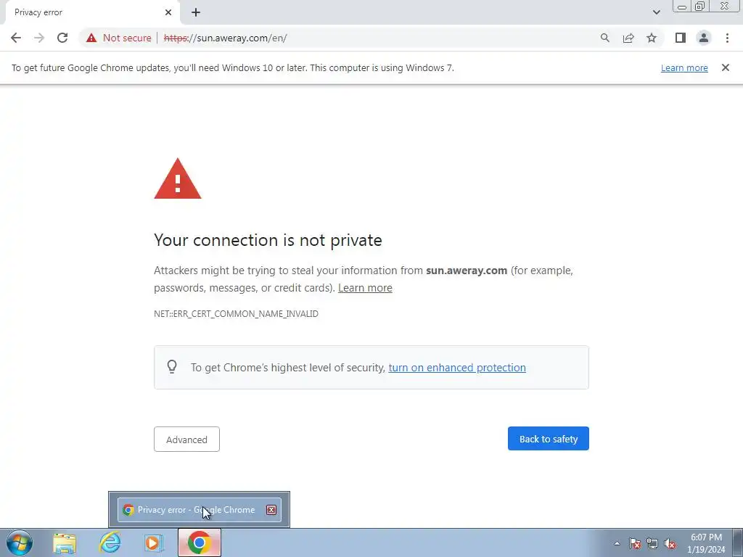This screenshot has width=743, height=557.
Task: Open Windows Media Player from taskbar
Action: click(x=153, y=543)
